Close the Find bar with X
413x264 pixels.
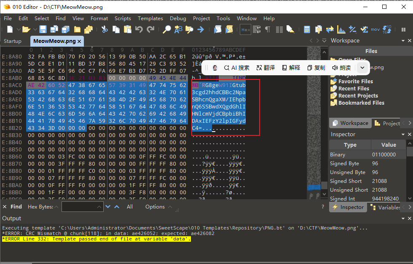(x=5, y=207)
